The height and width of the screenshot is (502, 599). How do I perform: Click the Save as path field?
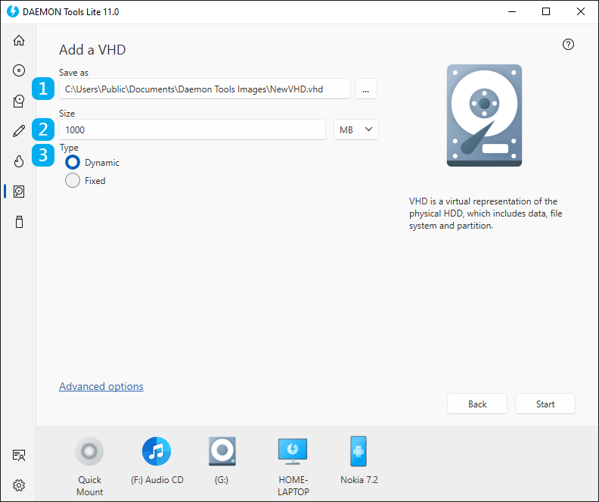click(205, 89)
